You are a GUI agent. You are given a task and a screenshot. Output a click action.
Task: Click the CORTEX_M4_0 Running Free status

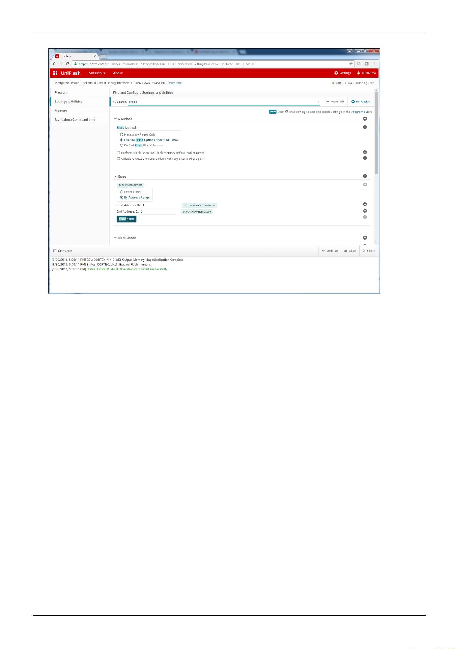click(353, 83)
